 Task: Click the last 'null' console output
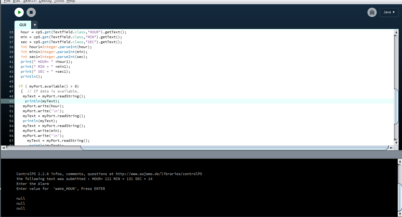tap(21, 208)
